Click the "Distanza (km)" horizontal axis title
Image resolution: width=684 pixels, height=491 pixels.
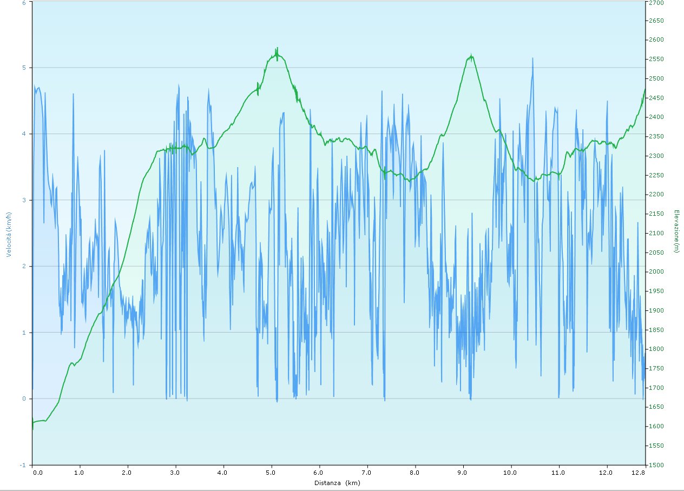point(337,483)
